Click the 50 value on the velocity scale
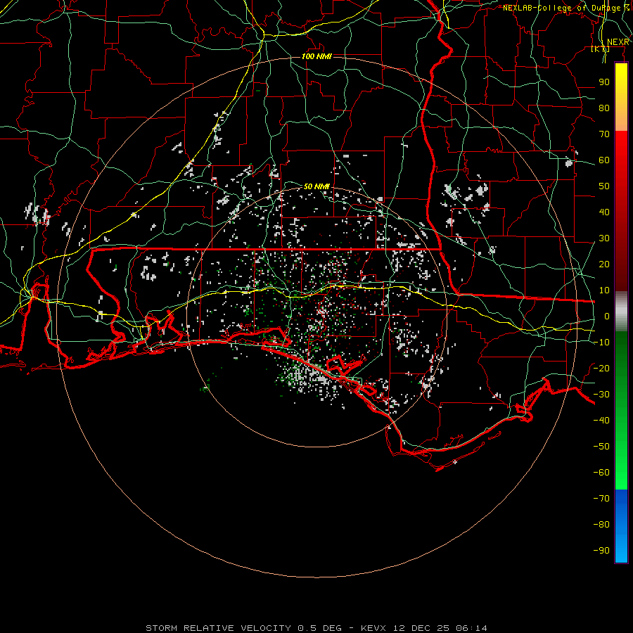Viewport: 633px width, 633px height. (604, 186)
